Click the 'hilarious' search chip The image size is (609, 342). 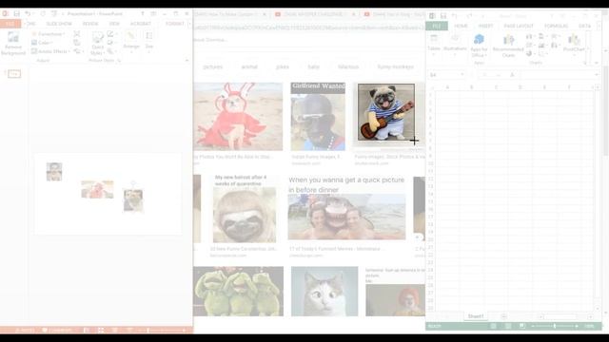pos(348,66)
